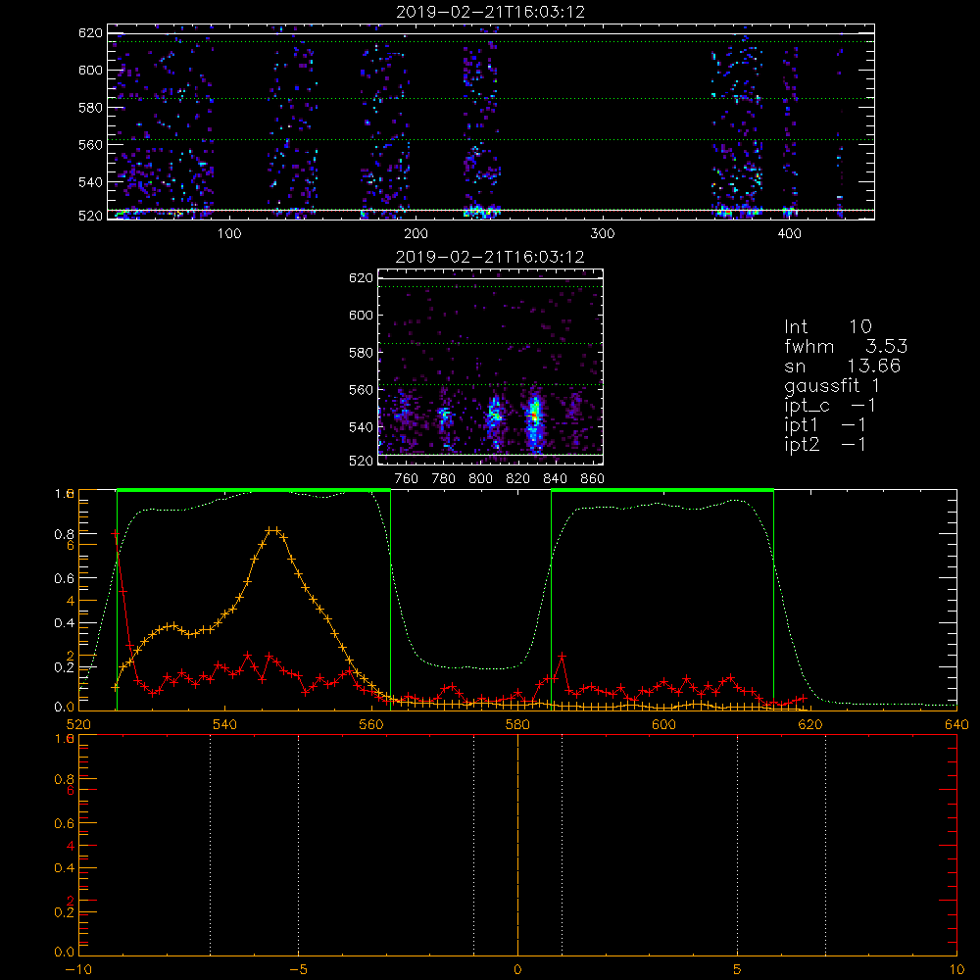
Task: Click x-axis label 600 on the profile plot
Action: [x=663, y=724]
